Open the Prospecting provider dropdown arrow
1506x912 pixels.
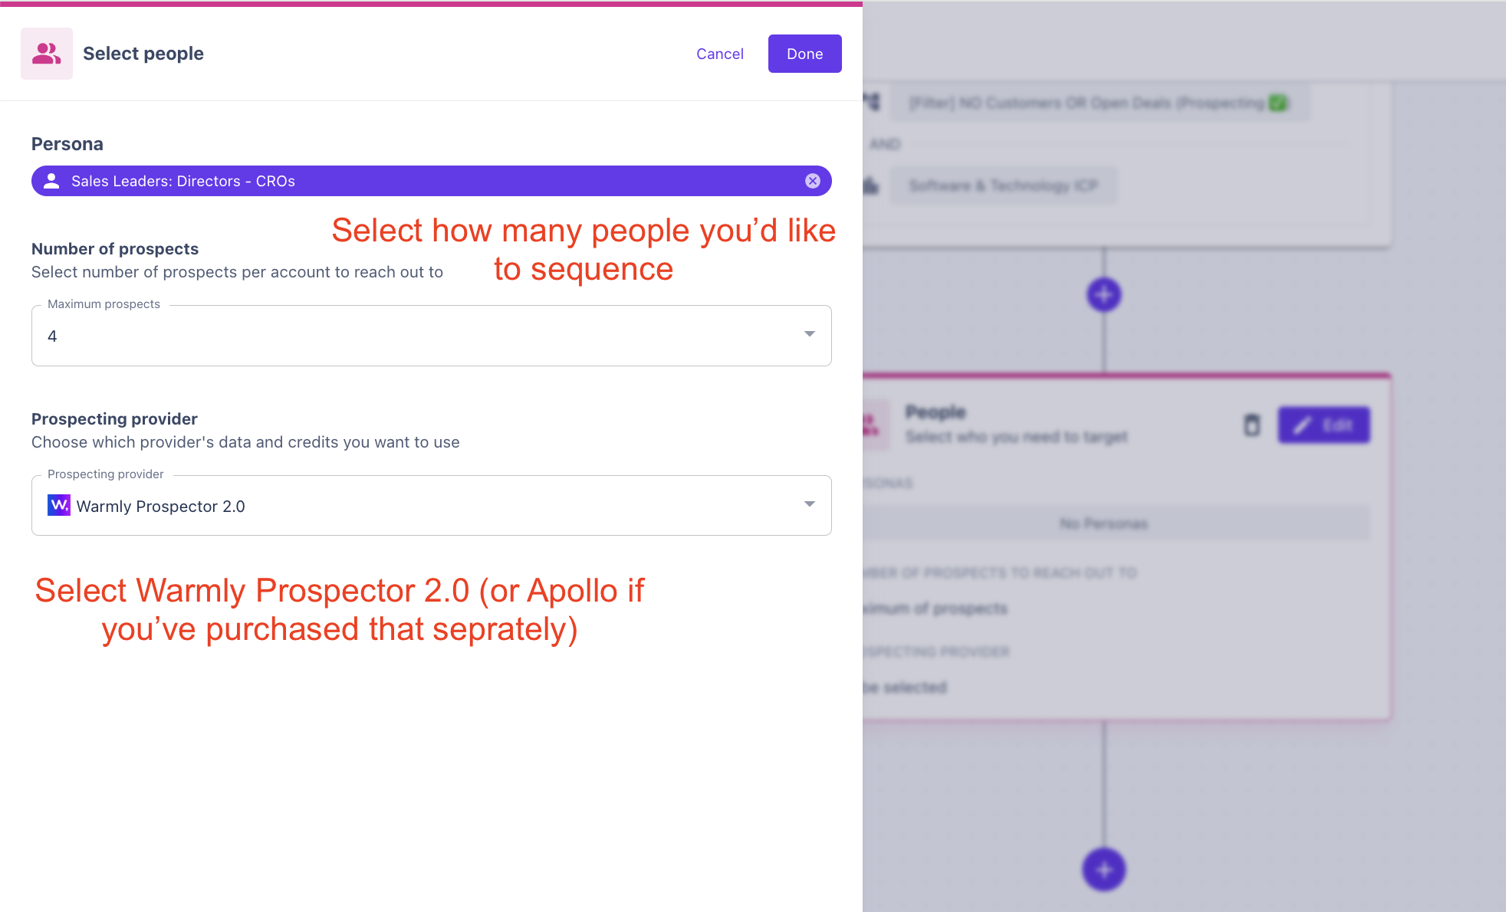pyautogui.click(x=809, y=504)
